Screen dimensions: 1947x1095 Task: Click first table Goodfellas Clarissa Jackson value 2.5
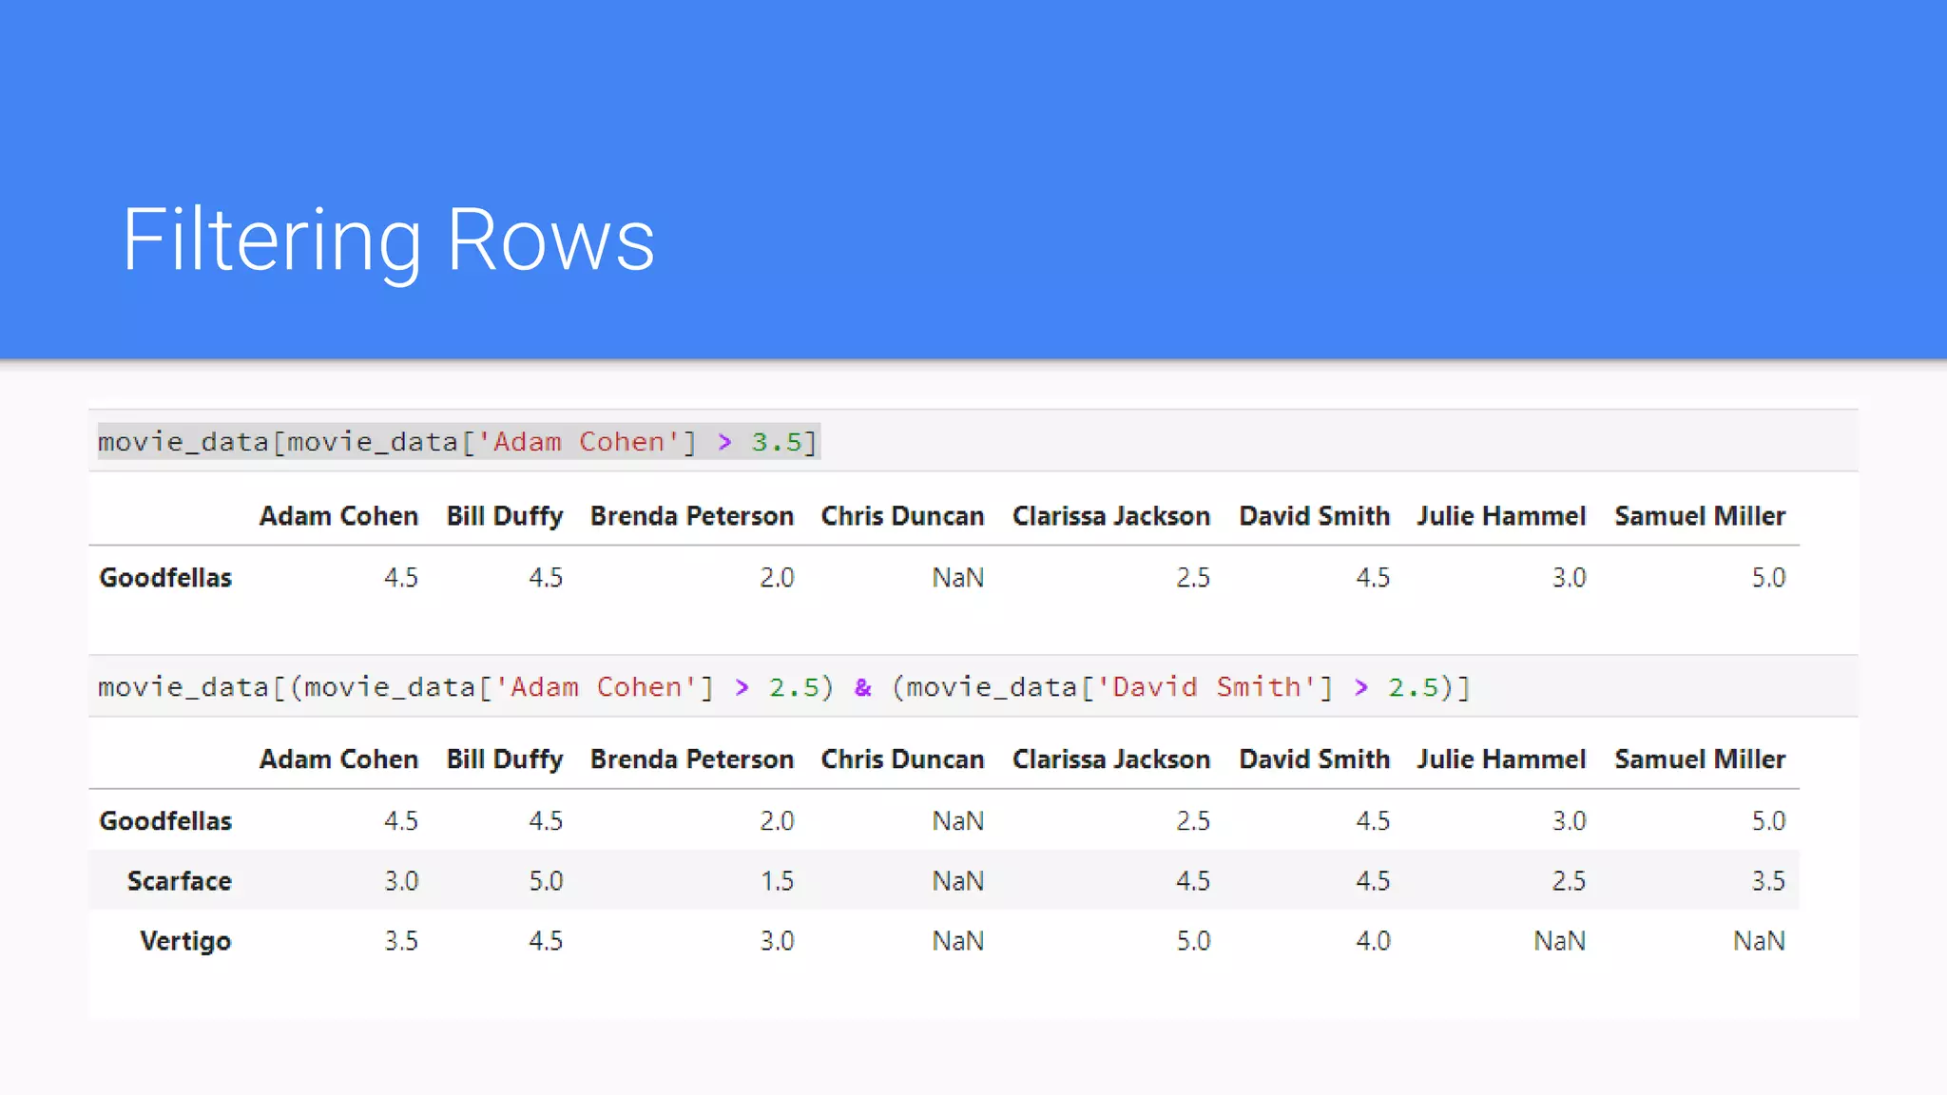(1193, 578)
